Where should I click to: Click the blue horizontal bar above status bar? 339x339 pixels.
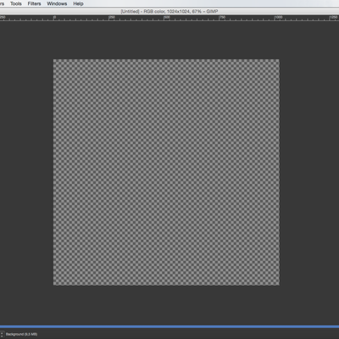pos(169,326)
